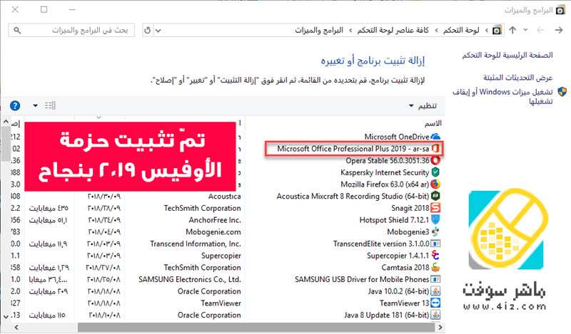Screen dimensions: 571x334
Task: Click the الاسم column header
Action: [433, 124]
